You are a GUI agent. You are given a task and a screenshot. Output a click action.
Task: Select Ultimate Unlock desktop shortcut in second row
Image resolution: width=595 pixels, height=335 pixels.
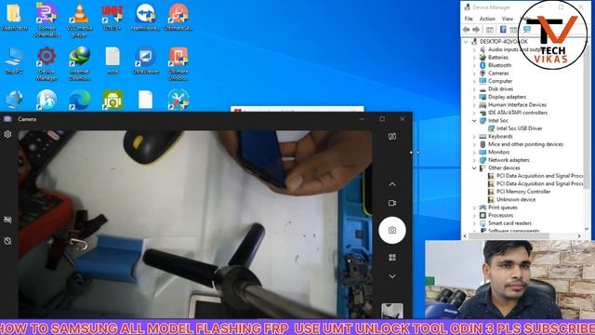coord(178,63)
